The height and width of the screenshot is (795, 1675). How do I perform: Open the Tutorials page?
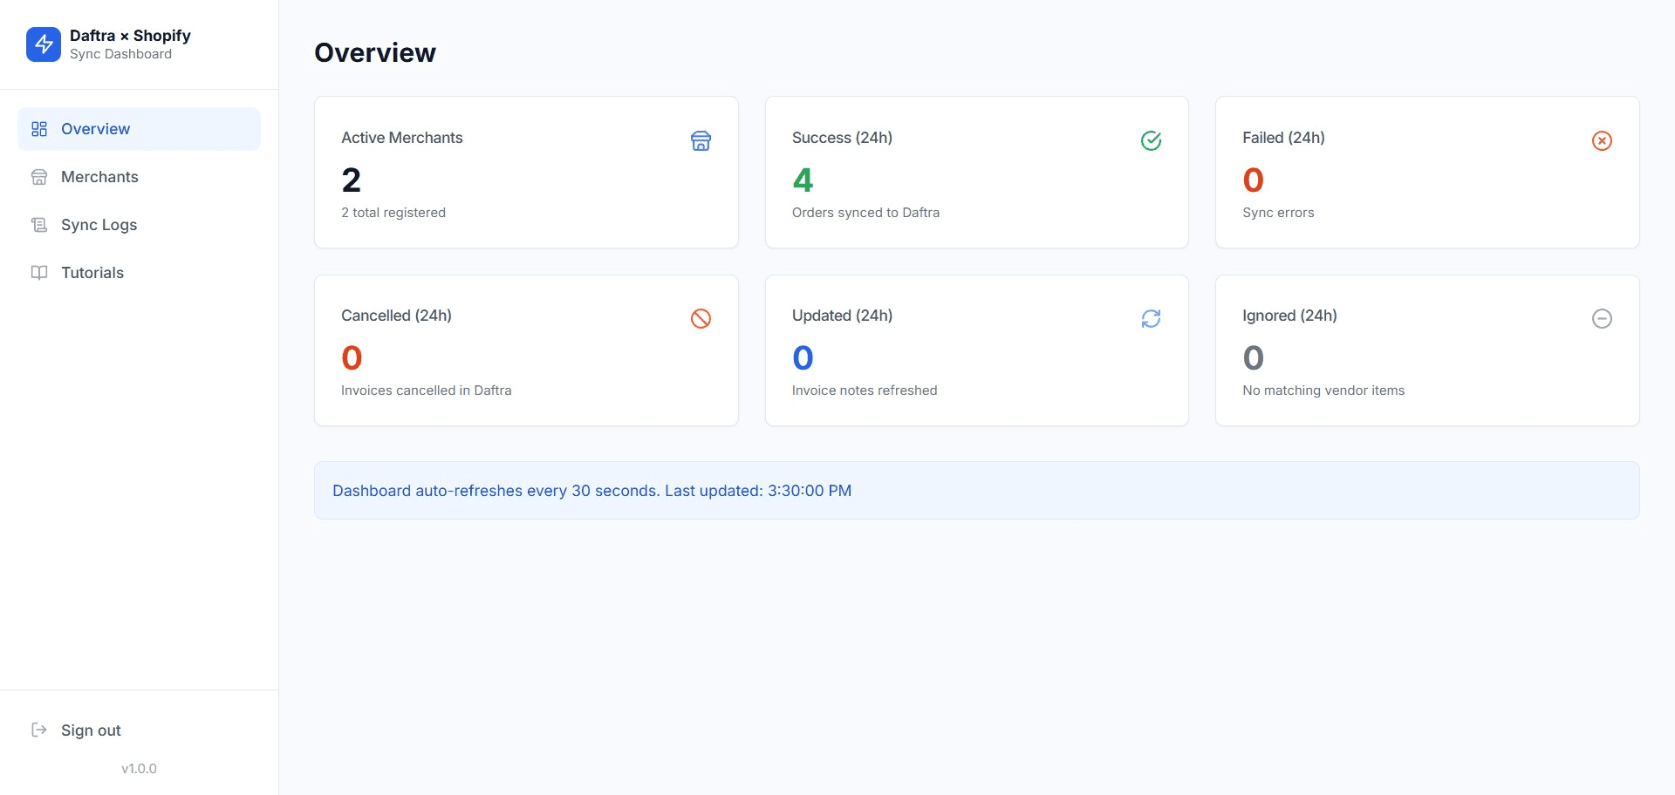(92, 272)
